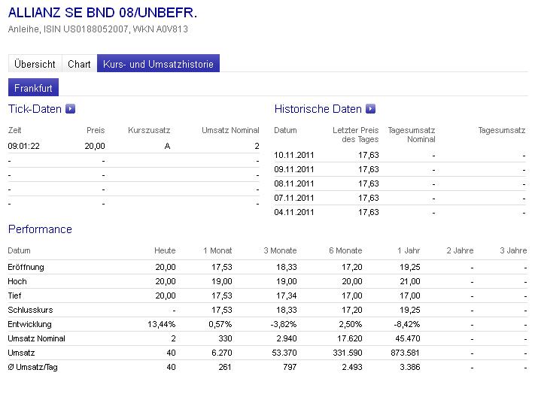Click the Schlusskurs row label
The image size is (535, 394).
(28, 309)
